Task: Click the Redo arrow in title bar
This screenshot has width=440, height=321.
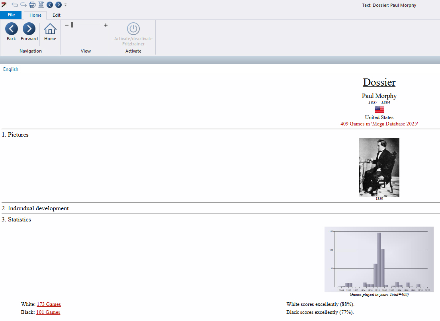Action: (23, 5)
